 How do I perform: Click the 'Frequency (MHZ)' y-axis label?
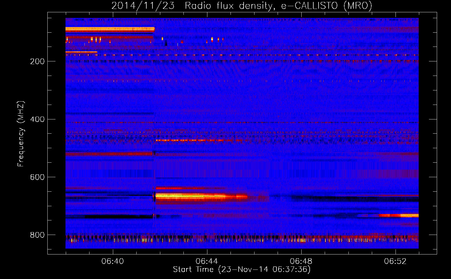coord(21,134)
